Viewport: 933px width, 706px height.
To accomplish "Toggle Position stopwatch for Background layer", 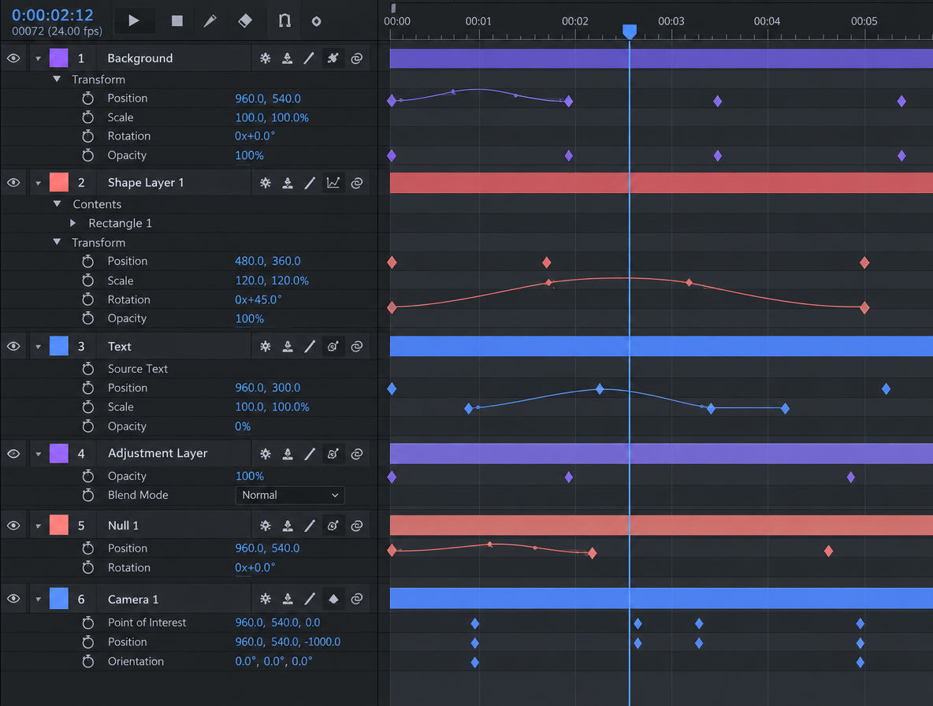I will click(88, 98).
